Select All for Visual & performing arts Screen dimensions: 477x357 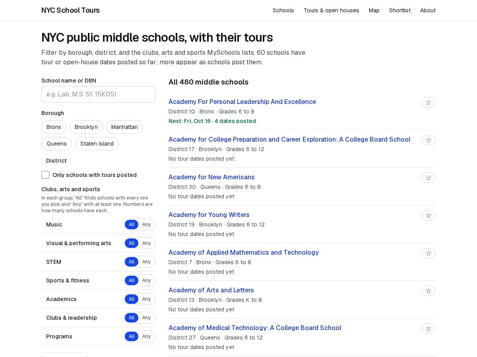[132, 243]
